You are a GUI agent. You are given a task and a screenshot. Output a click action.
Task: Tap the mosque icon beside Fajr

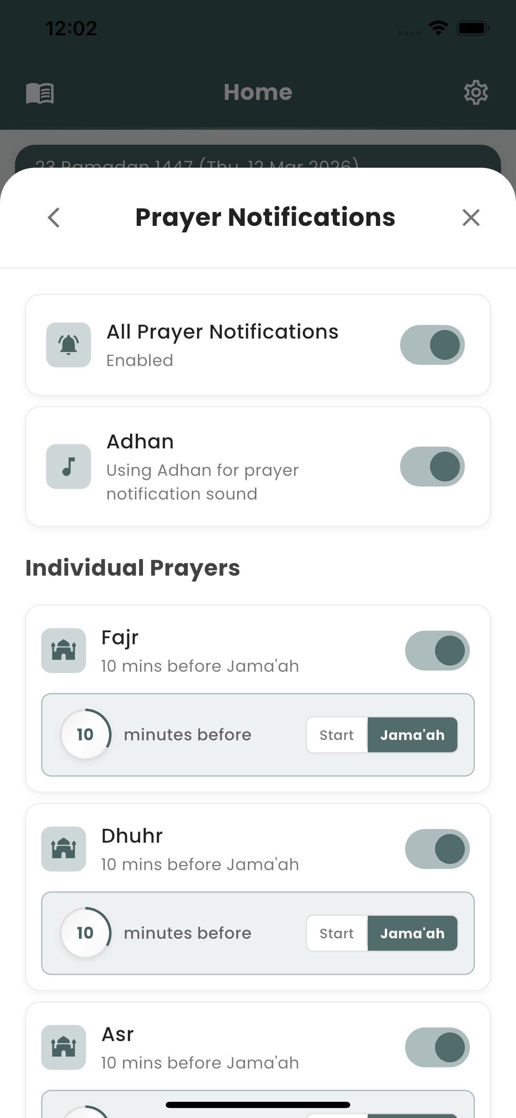[64, 651]
